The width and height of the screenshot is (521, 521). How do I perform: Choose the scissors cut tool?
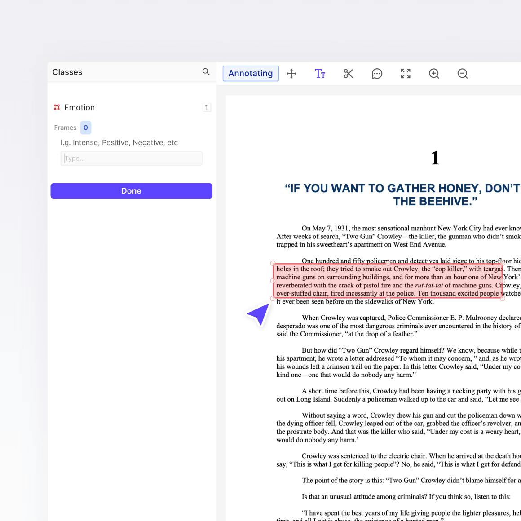tap(349, 74)
